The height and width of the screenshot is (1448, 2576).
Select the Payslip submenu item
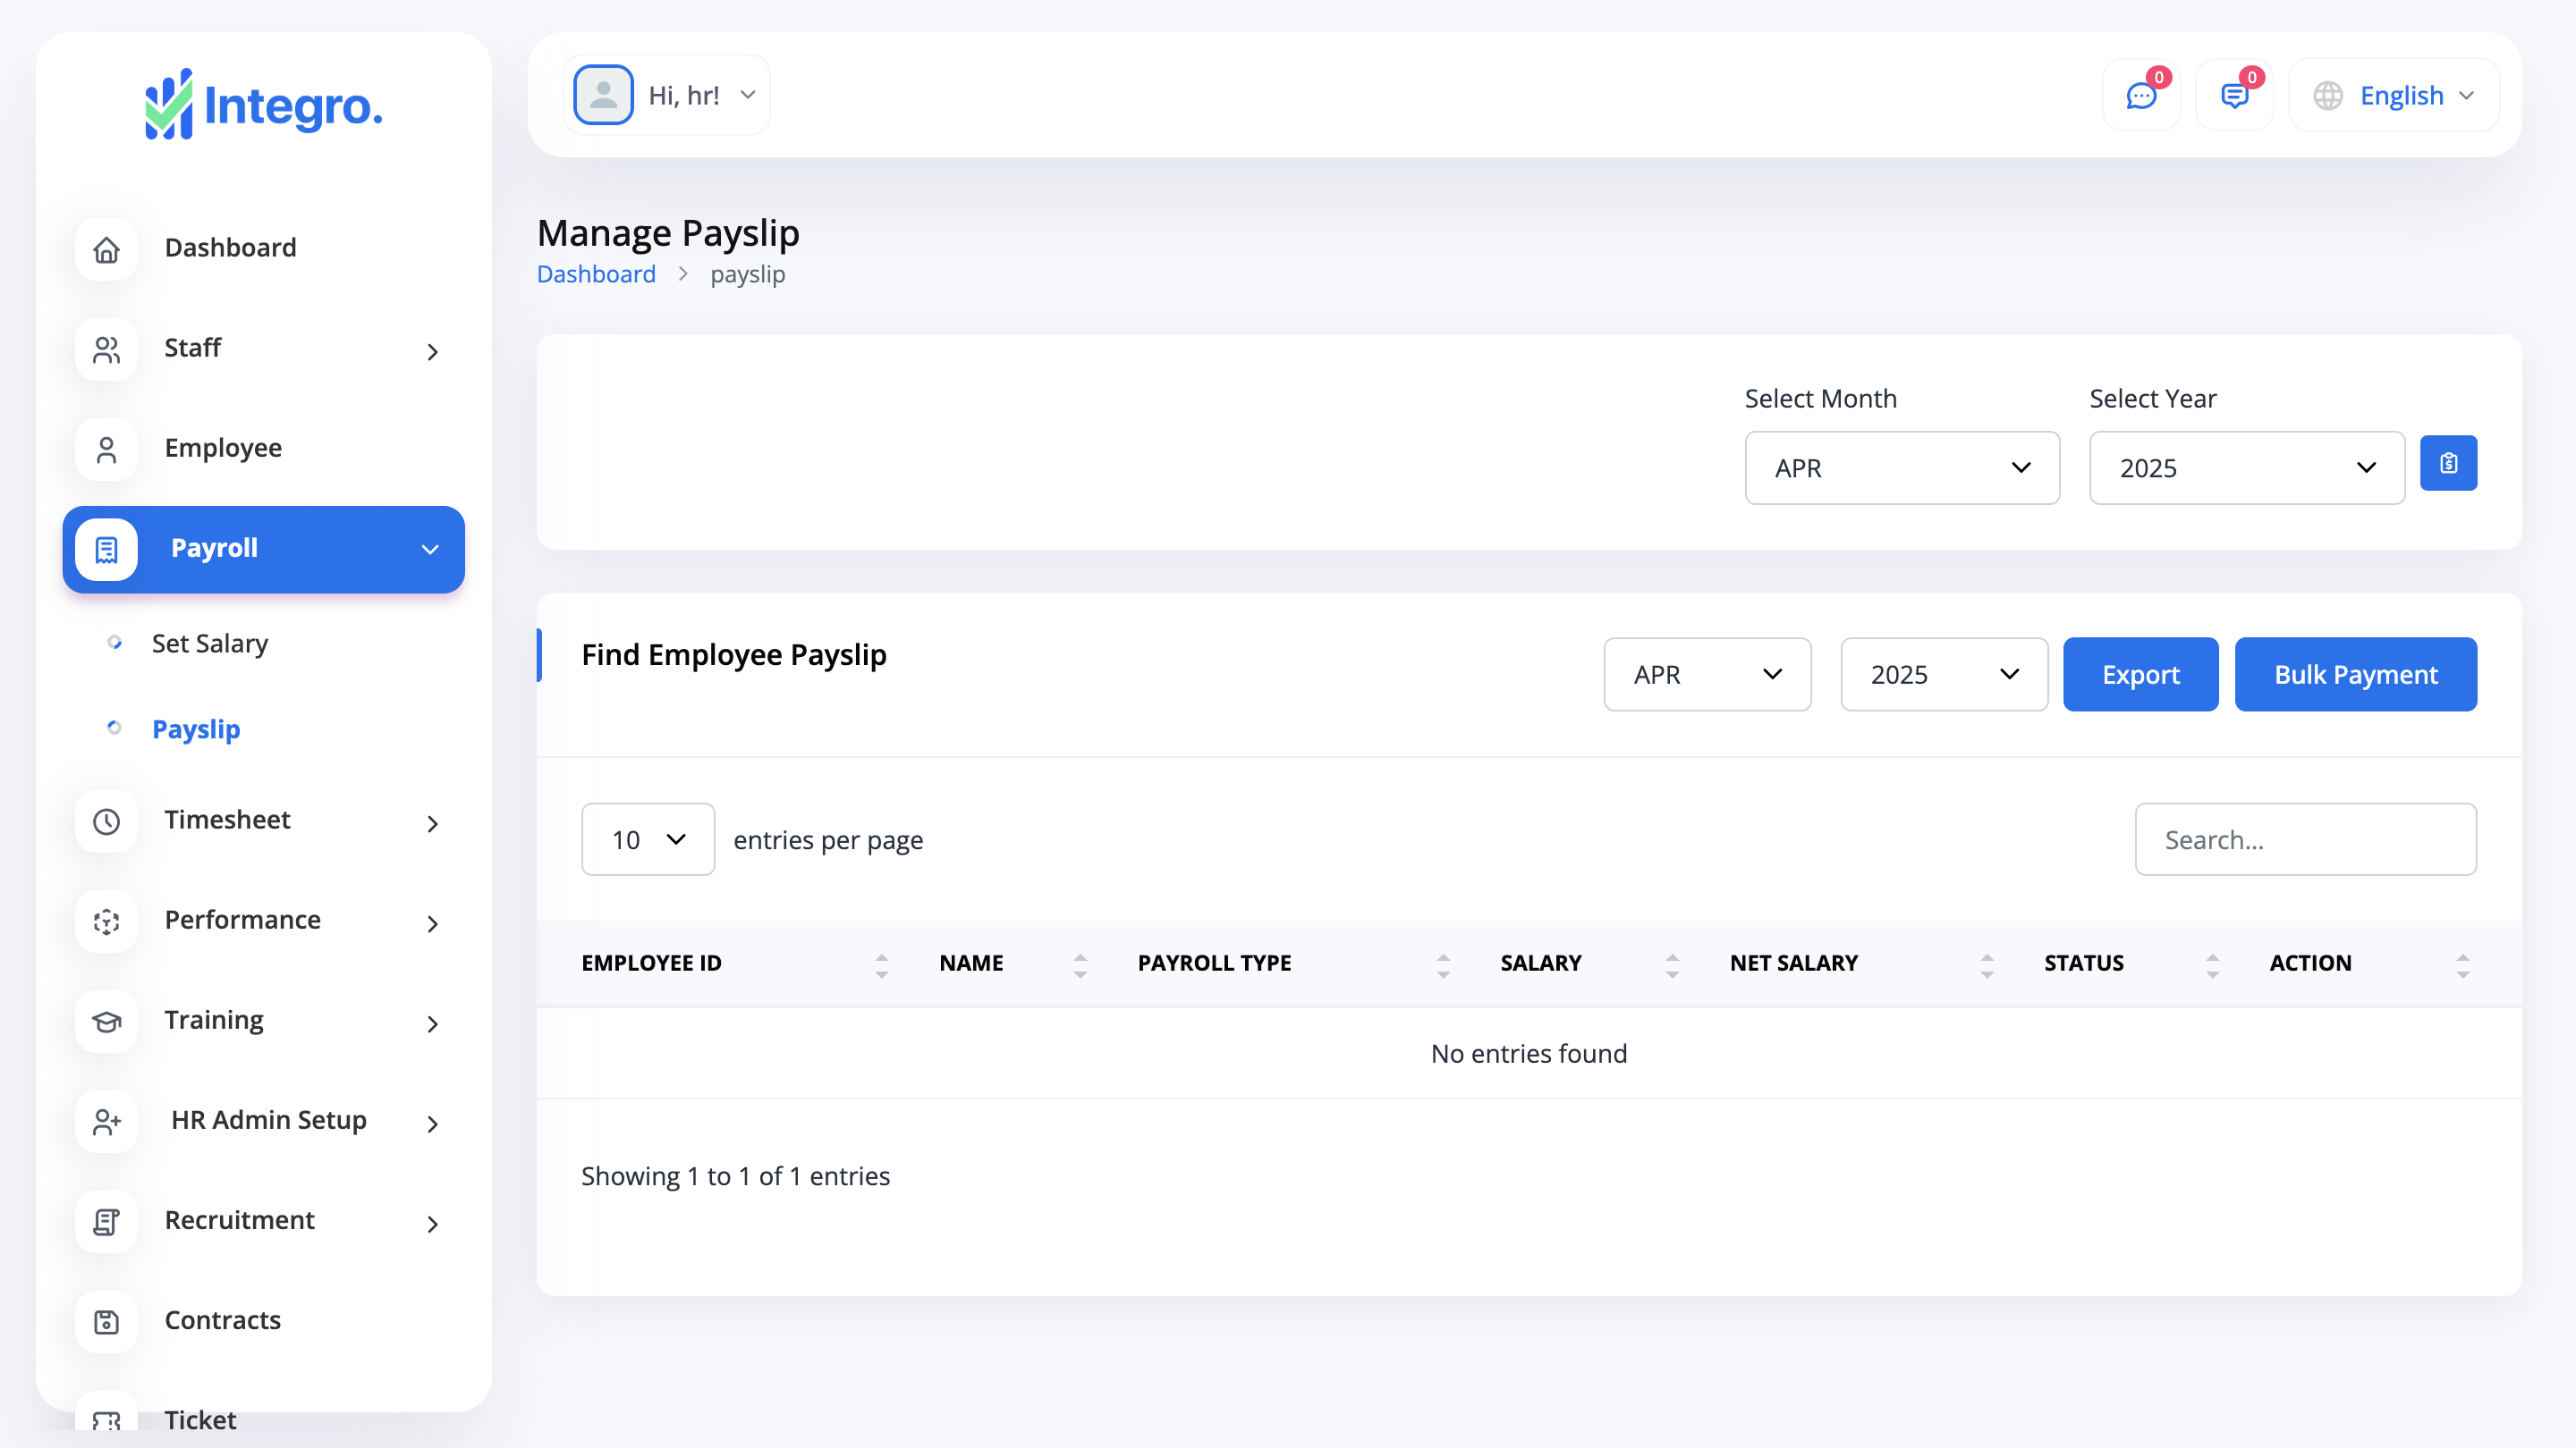196,729
